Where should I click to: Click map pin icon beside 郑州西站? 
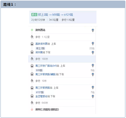93,30
